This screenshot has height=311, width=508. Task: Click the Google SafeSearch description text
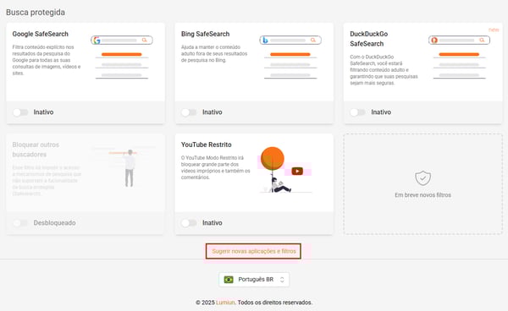tap(47, 60)
